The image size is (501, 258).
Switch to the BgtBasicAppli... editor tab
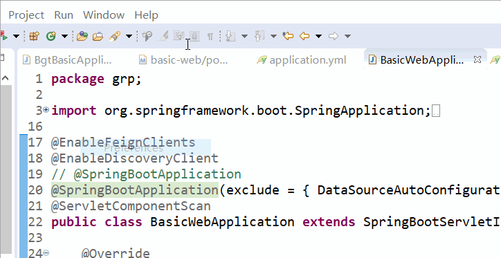pyautogui.click(x=68, y=59)
